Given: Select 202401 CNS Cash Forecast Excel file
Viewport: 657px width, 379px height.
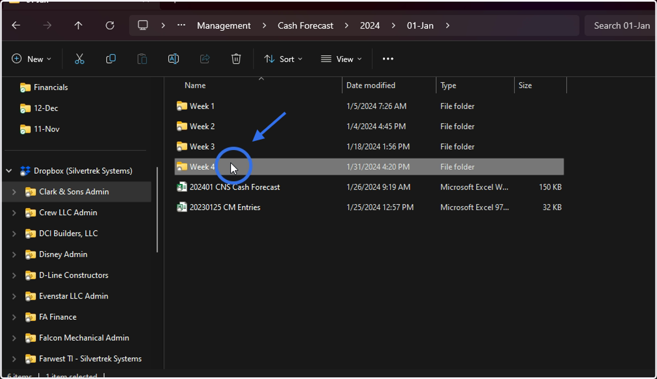Looking at the screenshot, I should click(369, 187).
